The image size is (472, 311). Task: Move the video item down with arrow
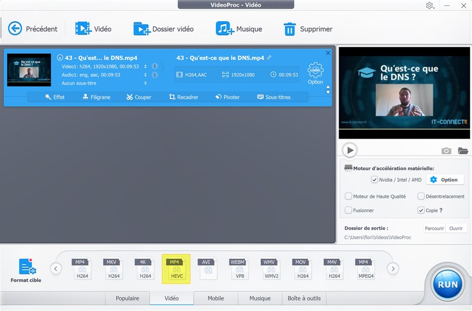click(x=328, y=92)
